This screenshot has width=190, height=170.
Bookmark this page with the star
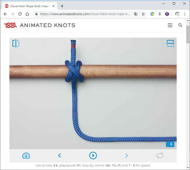tap(143, 14)
